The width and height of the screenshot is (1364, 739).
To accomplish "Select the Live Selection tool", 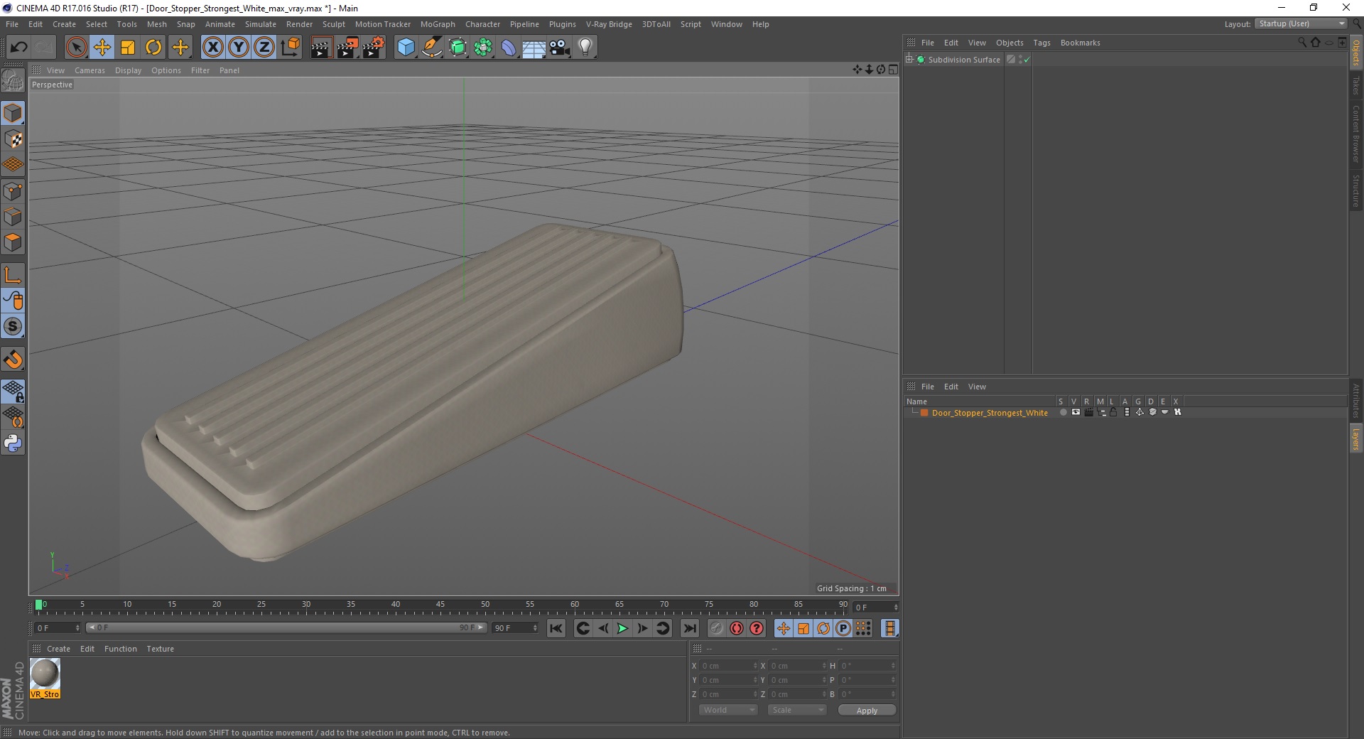I will point(76,48).
